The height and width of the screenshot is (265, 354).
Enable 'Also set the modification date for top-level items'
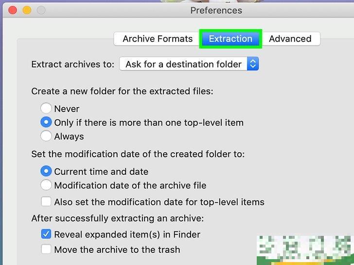tap(46, 201)
